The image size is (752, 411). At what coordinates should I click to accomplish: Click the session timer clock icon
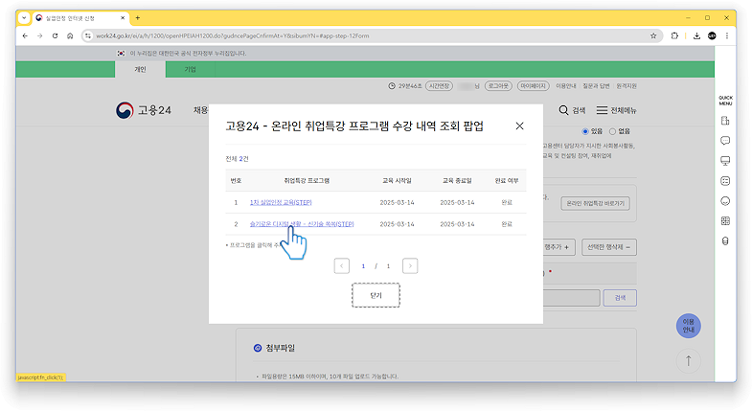pos(392,86)
